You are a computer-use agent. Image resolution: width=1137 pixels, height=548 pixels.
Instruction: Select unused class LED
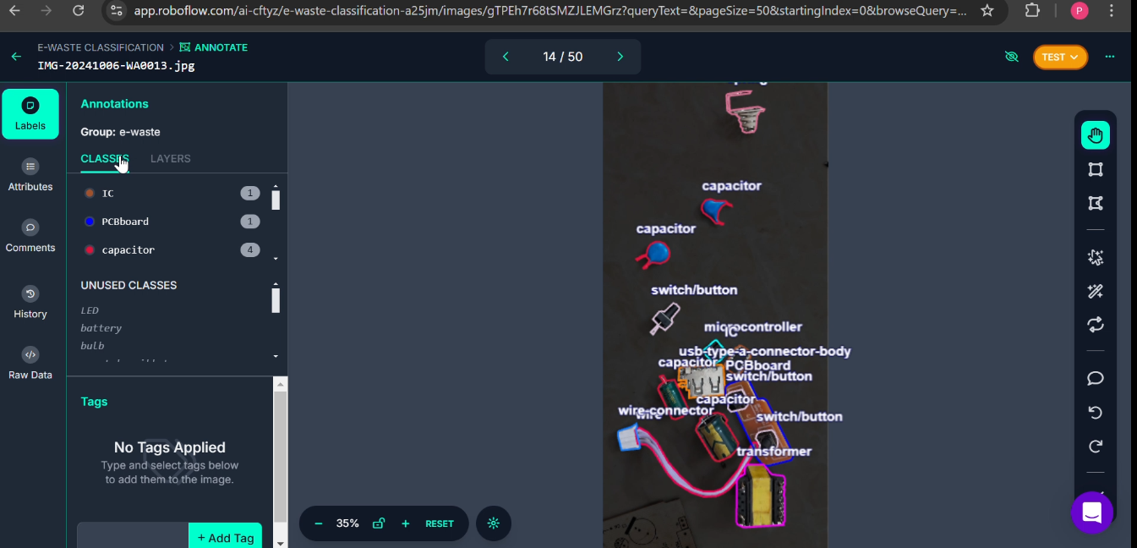point(90,310)
